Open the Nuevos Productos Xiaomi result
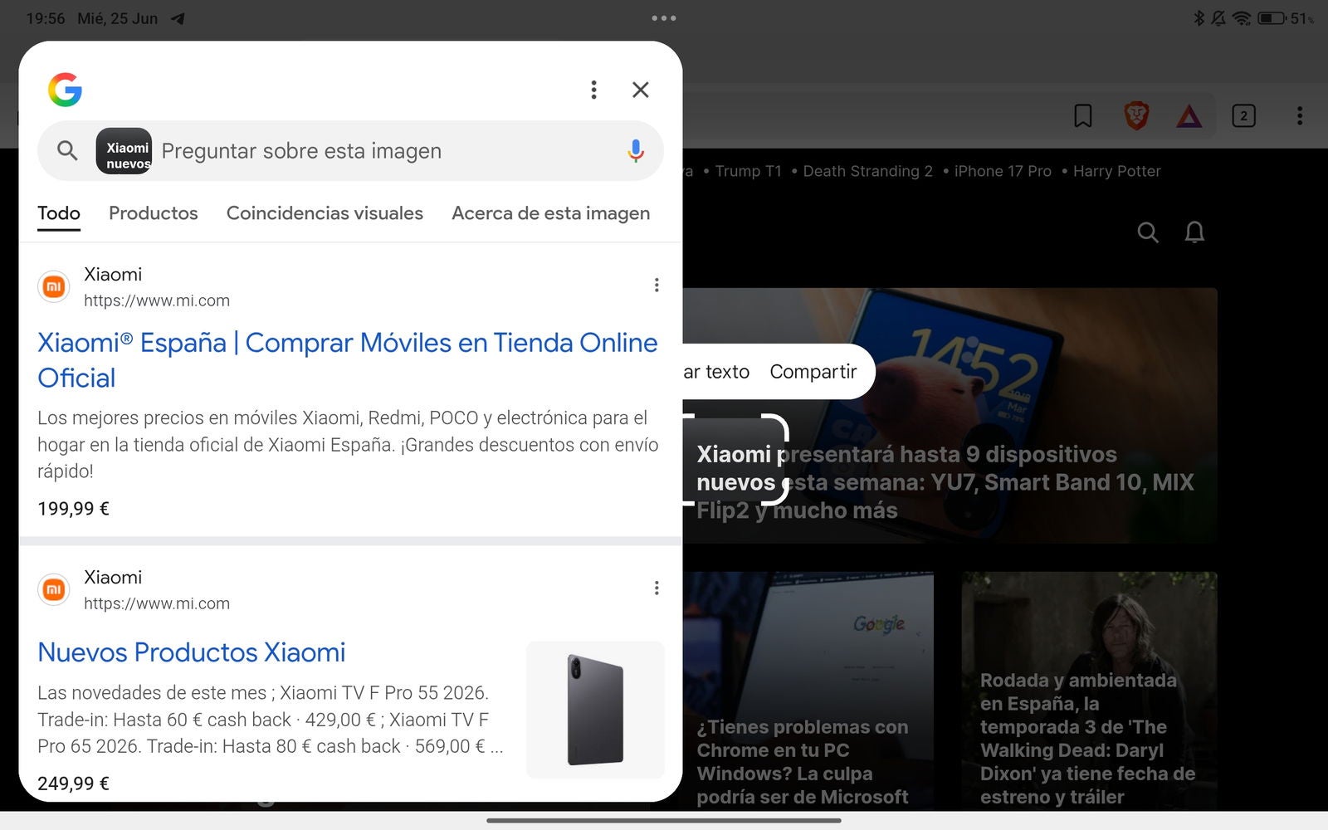The height and width of the screenshot is (830, 1328). point(192,652)
